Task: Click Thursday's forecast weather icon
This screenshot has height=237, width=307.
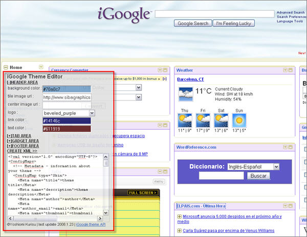Action: click(185, 121)
